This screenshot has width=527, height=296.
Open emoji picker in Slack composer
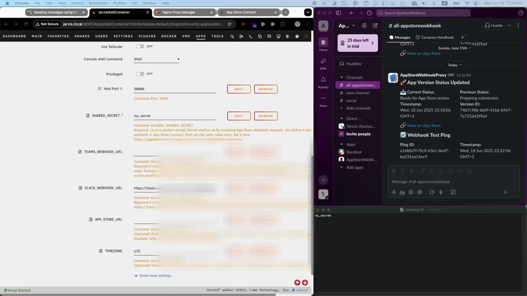[410, 192]
